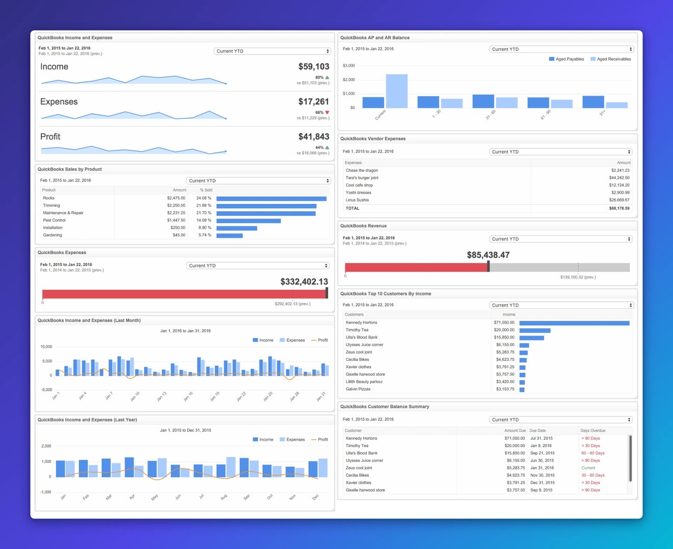Select Ulysses Juice corner in Top 10 Customers

click(487, 345)
